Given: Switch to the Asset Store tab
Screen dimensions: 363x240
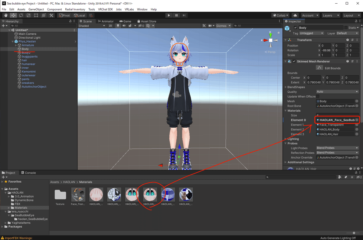Looking at the screenshot, I should (x=146, y=21).
